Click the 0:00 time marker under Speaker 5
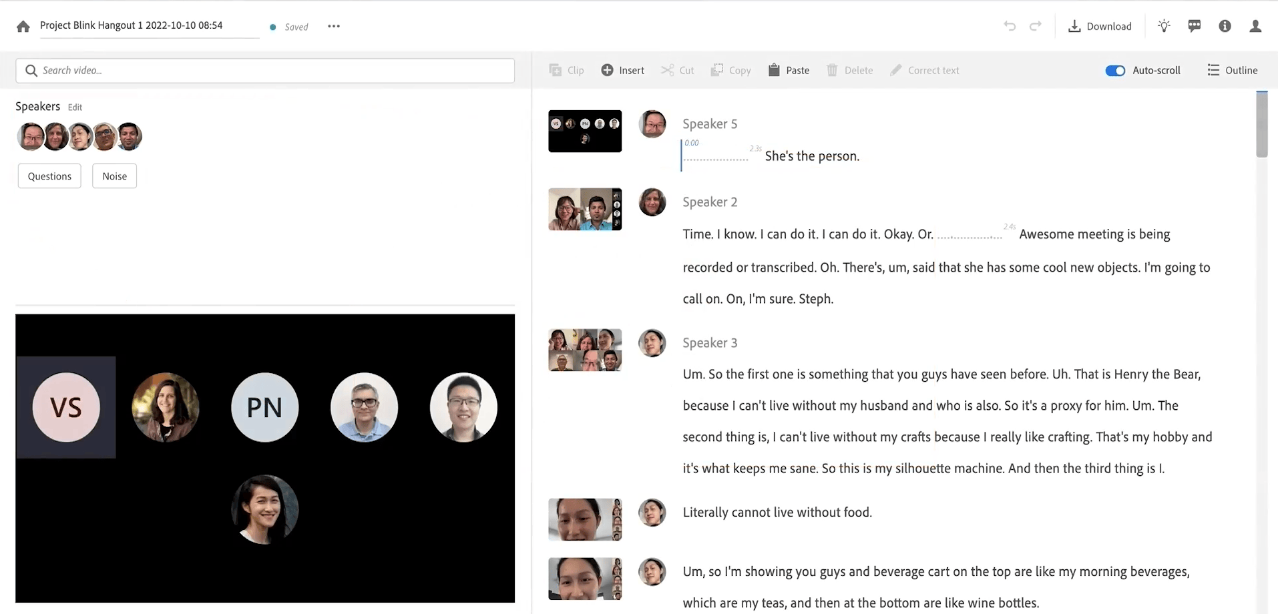Screen dimensions: 1278x614 pyautogui.click(x=692, y=142)
